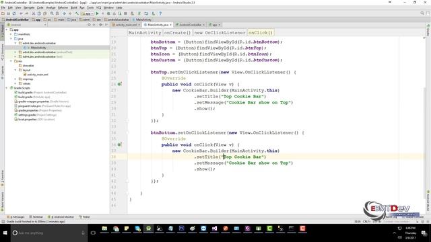Collapse the Gradle Scripts node
The width and height of the screenshot is (431, 242).
click(7, 88)
